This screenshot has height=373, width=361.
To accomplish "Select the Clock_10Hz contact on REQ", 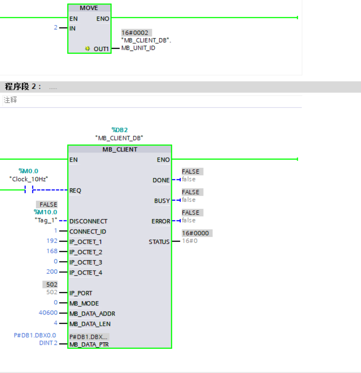I will [29, 190].
